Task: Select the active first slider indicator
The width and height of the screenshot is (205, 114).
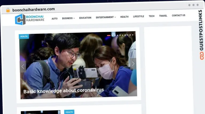Action: [109, 35]
